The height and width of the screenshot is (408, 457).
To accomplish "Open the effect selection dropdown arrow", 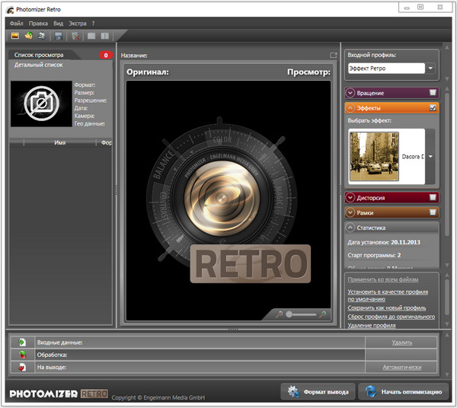I will pyautogui.click(x=430, y=156).
